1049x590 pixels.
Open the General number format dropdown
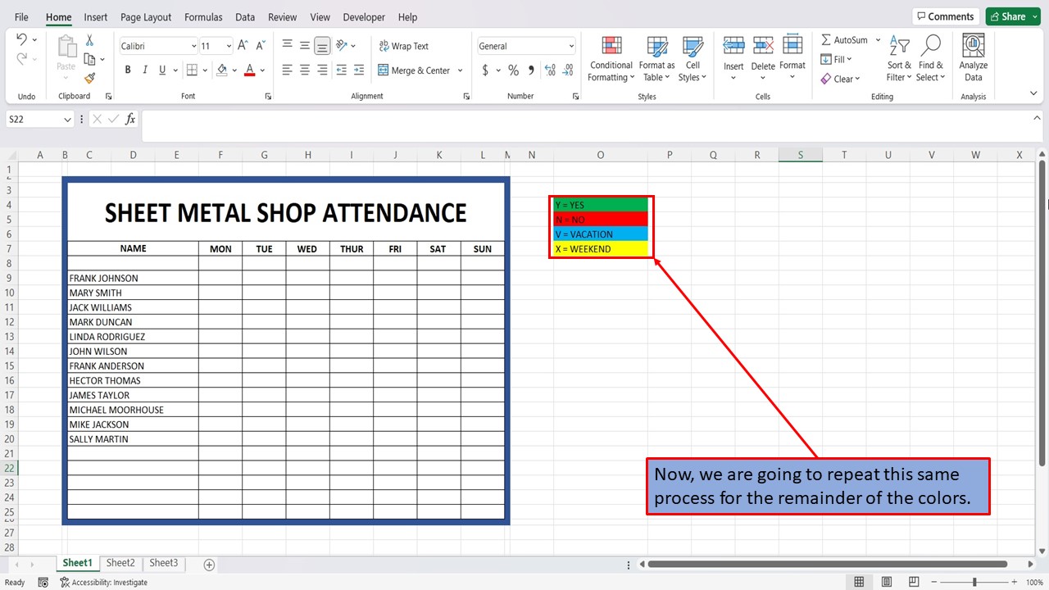[571, 47]
